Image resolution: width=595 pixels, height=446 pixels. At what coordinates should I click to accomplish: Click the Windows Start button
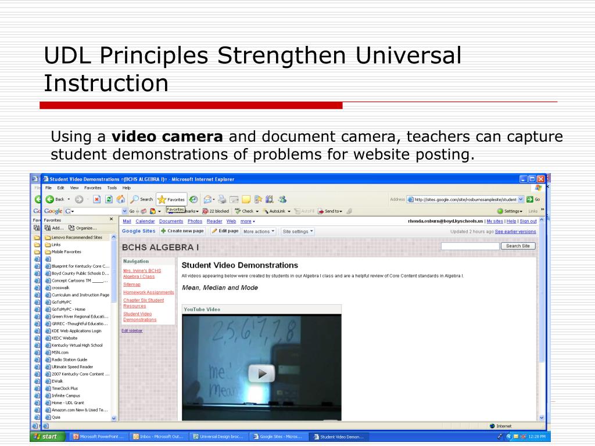pos(45,437)
